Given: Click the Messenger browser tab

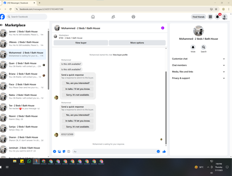Looking at the screenshot, I should click(x=19, y=3).
